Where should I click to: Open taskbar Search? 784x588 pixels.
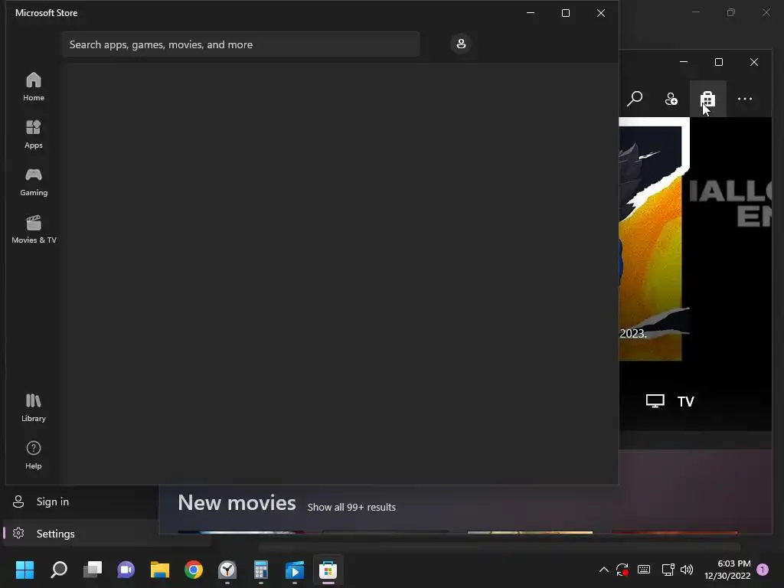[x=58, y=570]
